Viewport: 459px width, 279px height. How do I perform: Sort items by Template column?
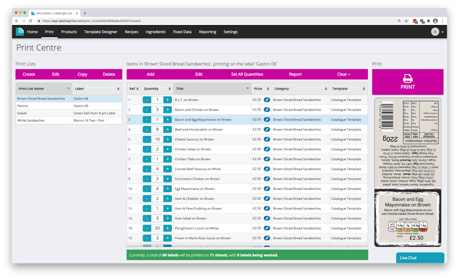[349, 89]
